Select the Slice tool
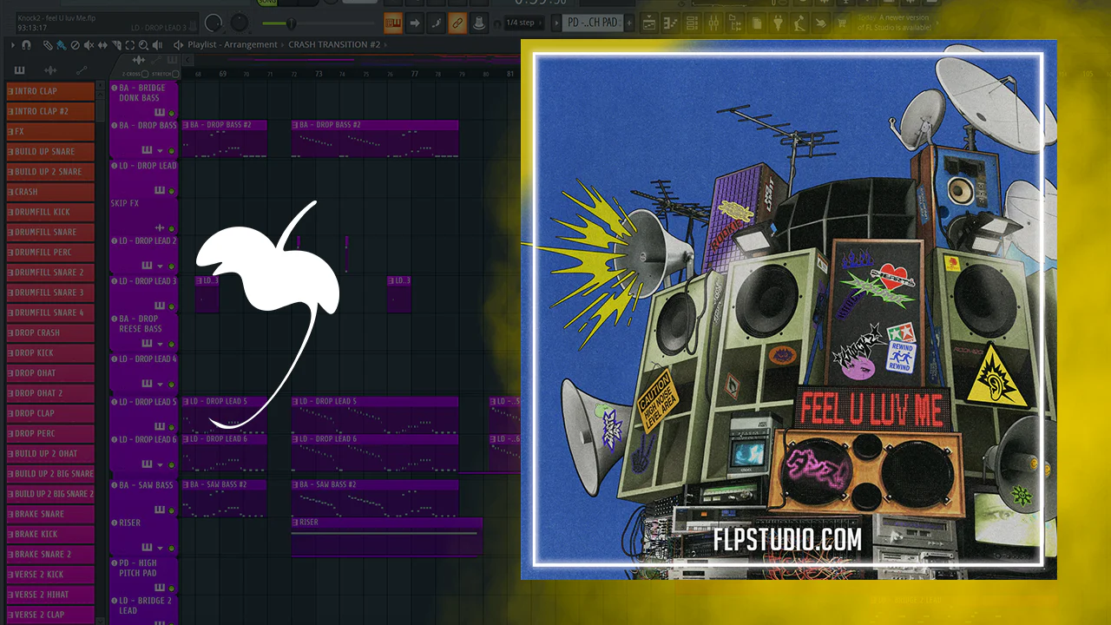 [117, 44]
